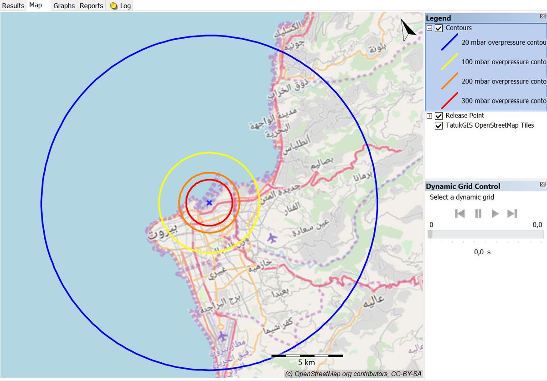Expand the Release Point legend group
The width and height of the screenshot is (547, 381).
pyautogui.click(x=429, y=116)
